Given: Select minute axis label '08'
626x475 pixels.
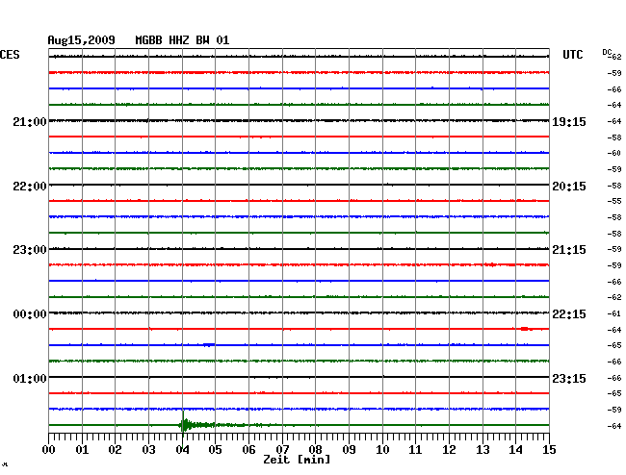Looking at the screenshot, I should coord(315,449).
